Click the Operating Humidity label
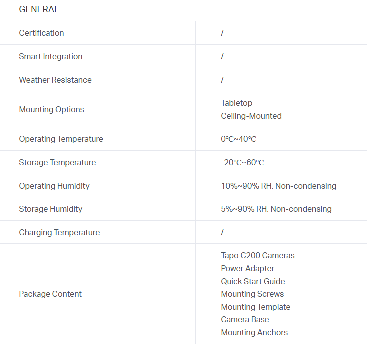Screen dimensions: 367x346 (54, 186)
